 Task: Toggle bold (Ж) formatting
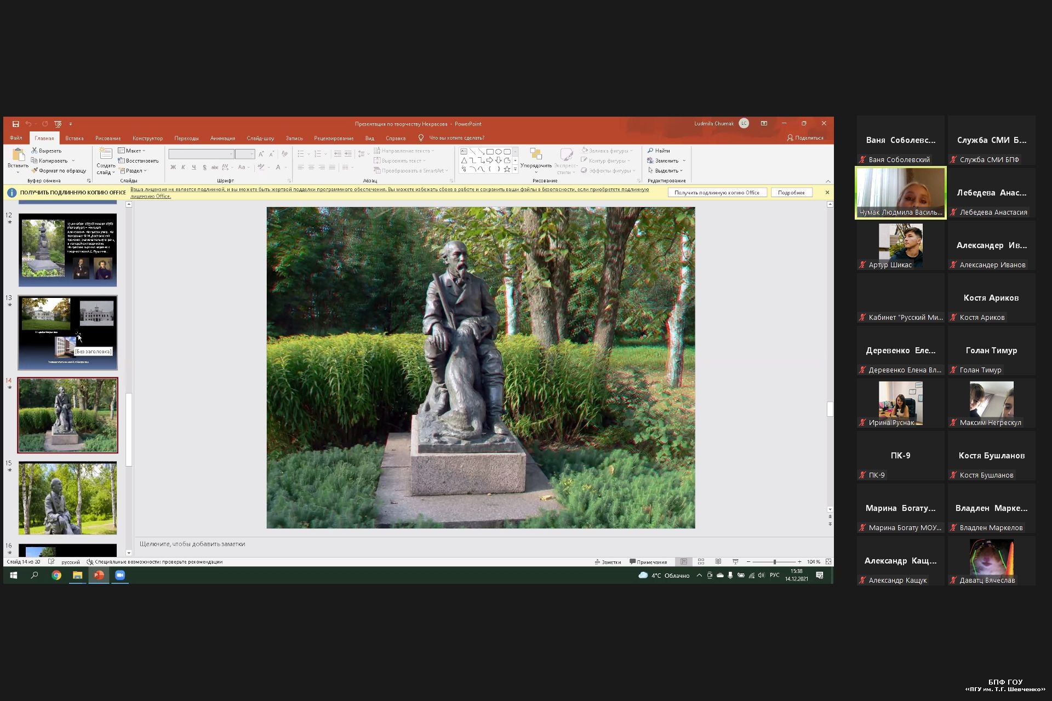pyautogui.click(x=173, y=167)
